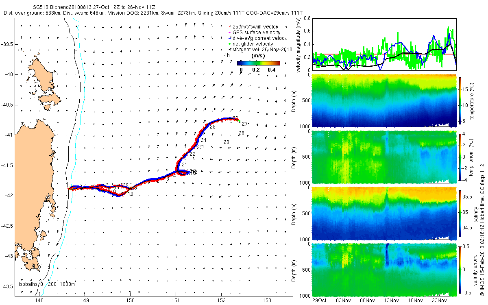Image resolution: width=488 pixels, height=305 pixels.
Task: Click the '4h' label beside the legend
Action: point(227,55)
